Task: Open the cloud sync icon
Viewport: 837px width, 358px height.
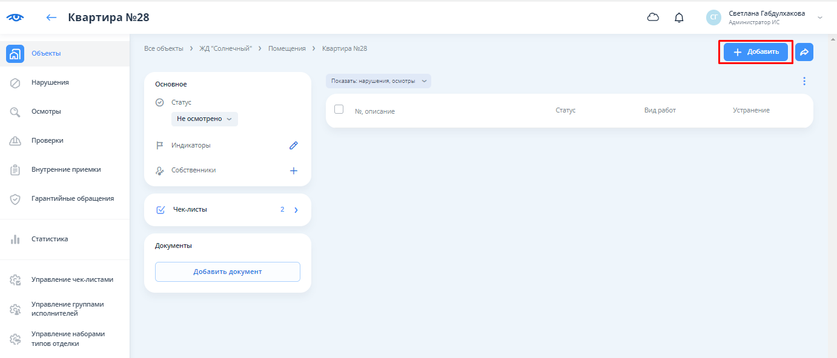Action: [653, 18]
